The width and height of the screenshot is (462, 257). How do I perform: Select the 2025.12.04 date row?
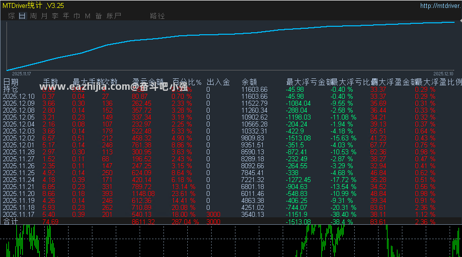click(x=18, y=124)
